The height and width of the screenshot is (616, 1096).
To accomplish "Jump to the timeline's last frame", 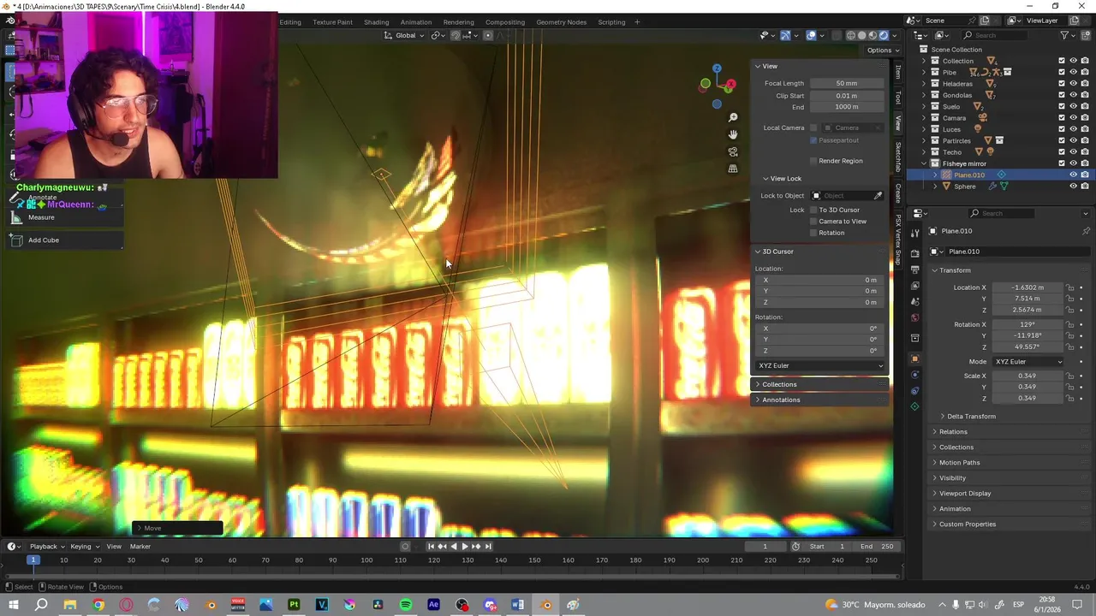I will point(488,547).
